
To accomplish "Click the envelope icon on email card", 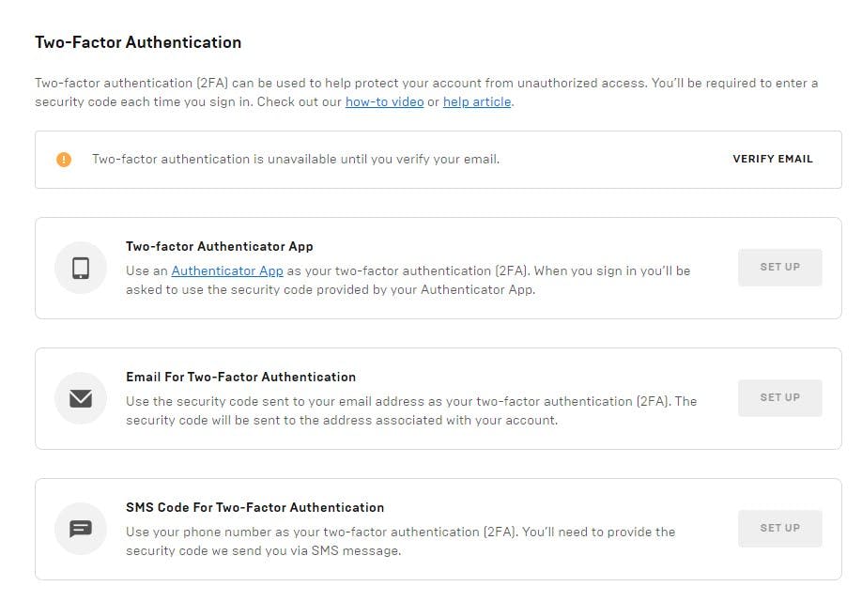I will [x=80, y=397].
